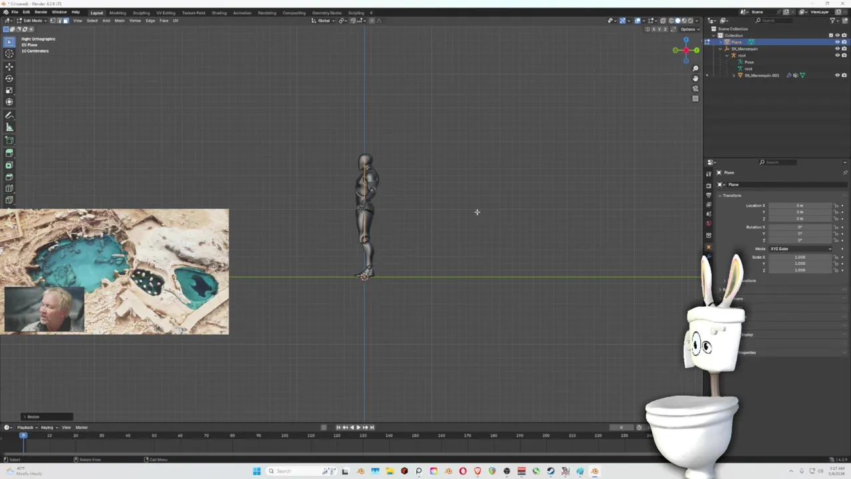Open Tool properties tab
The image size is (851, 479).
709,174
